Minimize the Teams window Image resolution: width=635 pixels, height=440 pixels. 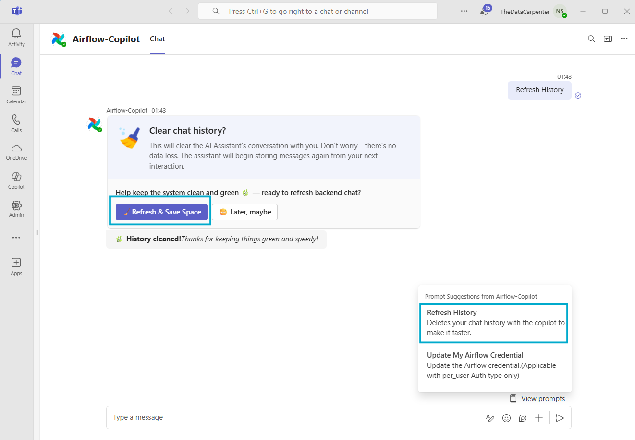583,11
